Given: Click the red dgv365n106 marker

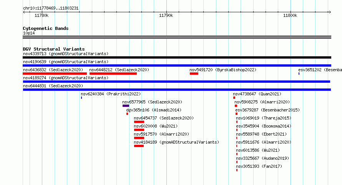Looking at the screenshot, I should [x=127, y=114].
